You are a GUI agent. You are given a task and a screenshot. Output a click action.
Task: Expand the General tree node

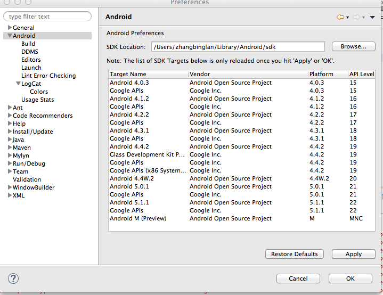pos(10,28)
